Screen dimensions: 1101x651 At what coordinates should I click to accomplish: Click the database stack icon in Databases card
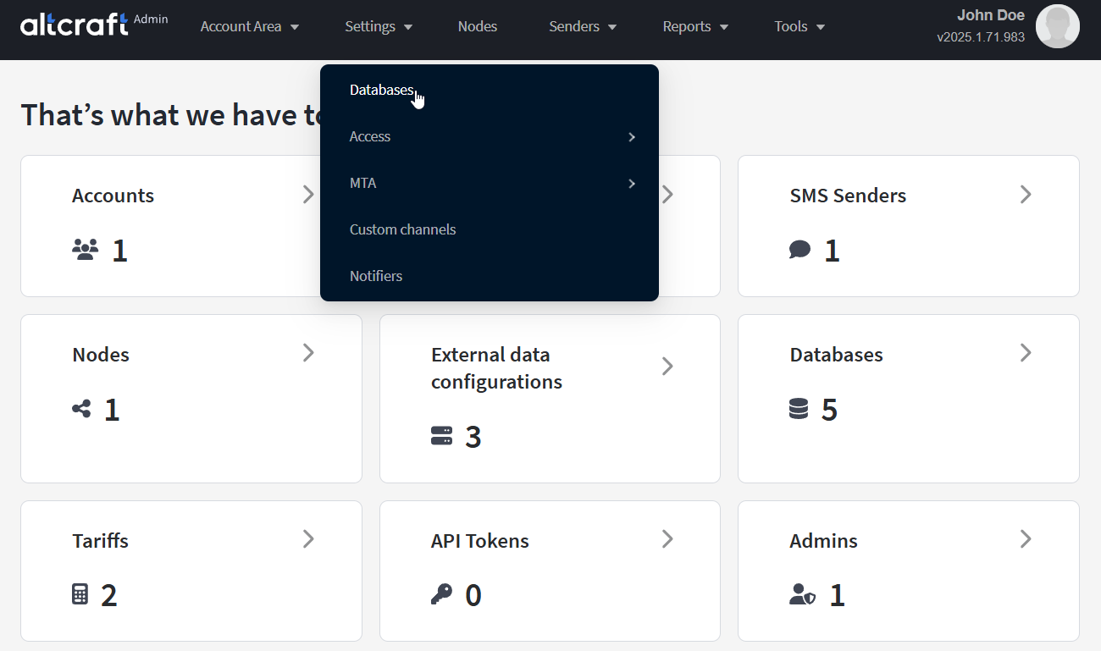coord(798,410)
